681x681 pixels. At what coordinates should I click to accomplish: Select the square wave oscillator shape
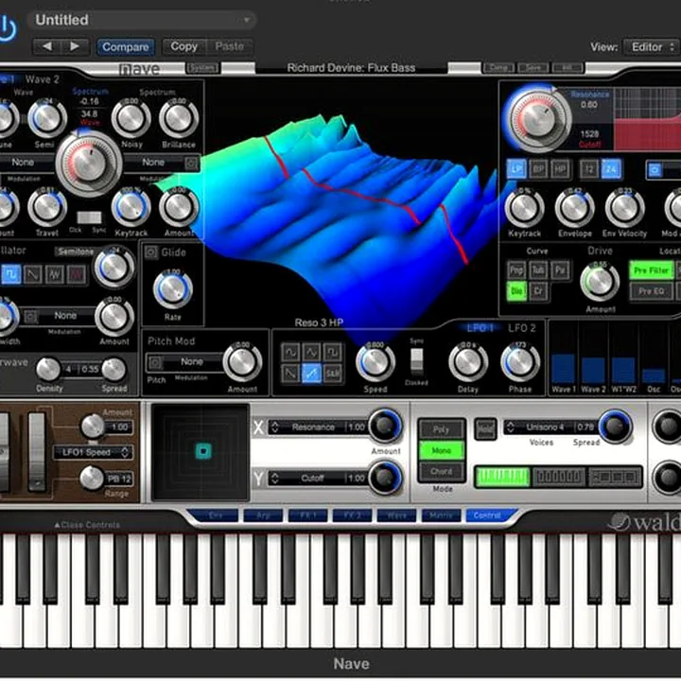[x=11, y=274]
